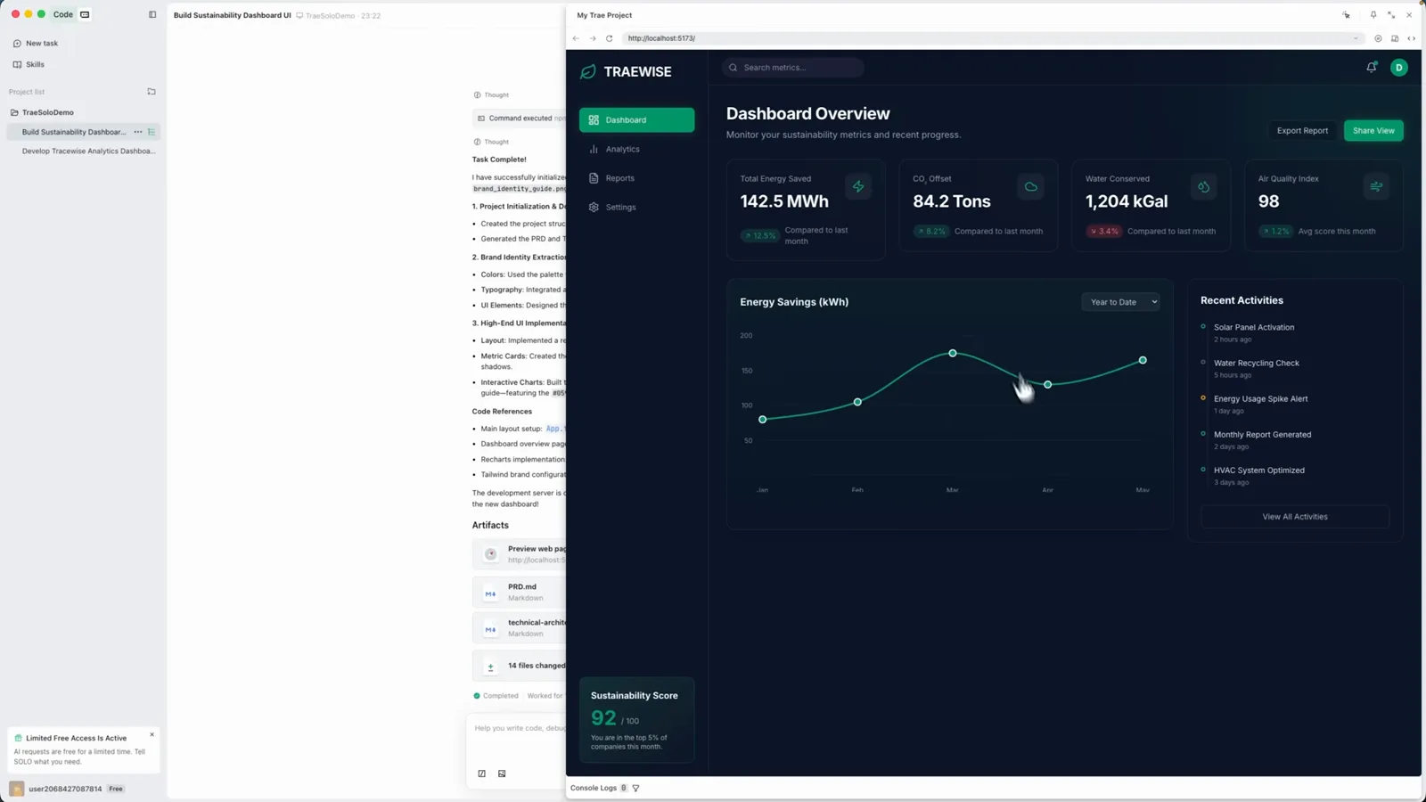
Task: Open the Console Logs panel
Action: pos(594,788)
